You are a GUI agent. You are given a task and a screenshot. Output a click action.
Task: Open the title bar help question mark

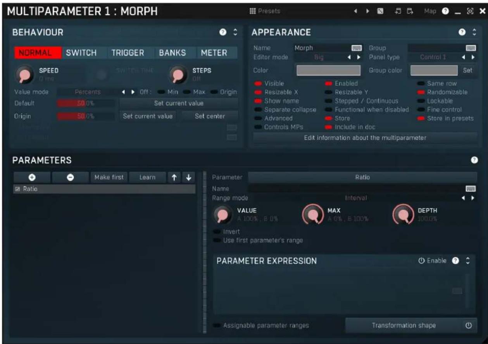tap(445, 12)
